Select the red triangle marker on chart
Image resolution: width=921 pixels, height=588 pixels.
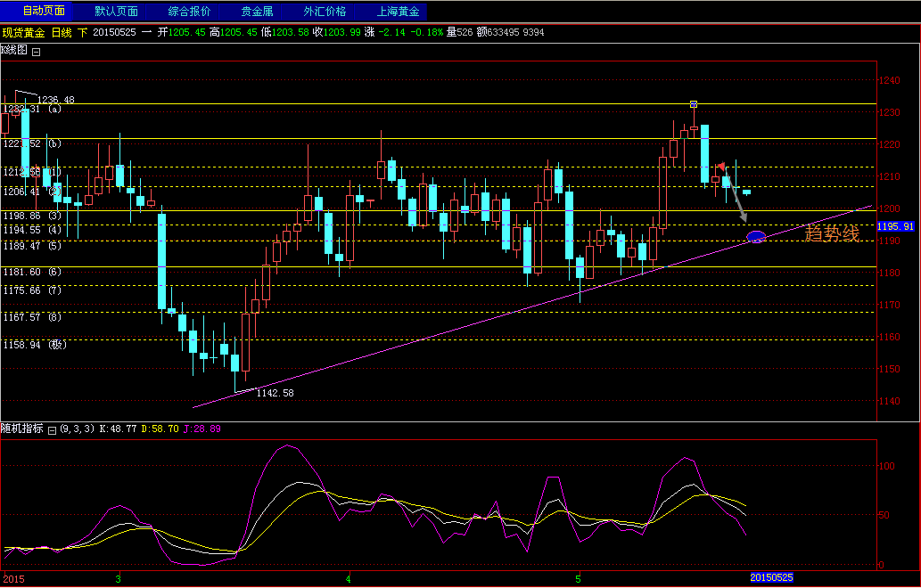tap(720, 166)
